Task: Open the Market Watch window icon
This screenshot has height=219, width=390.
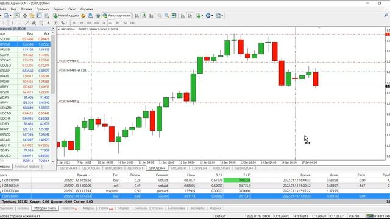Action: coord(17,16)
